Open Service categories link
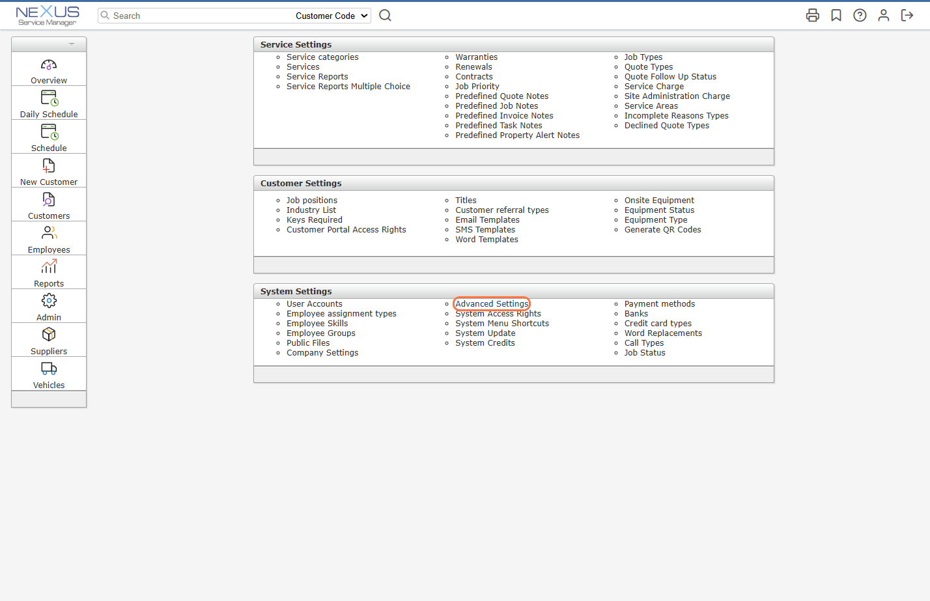Screen dimensions: 930x601 322,57
